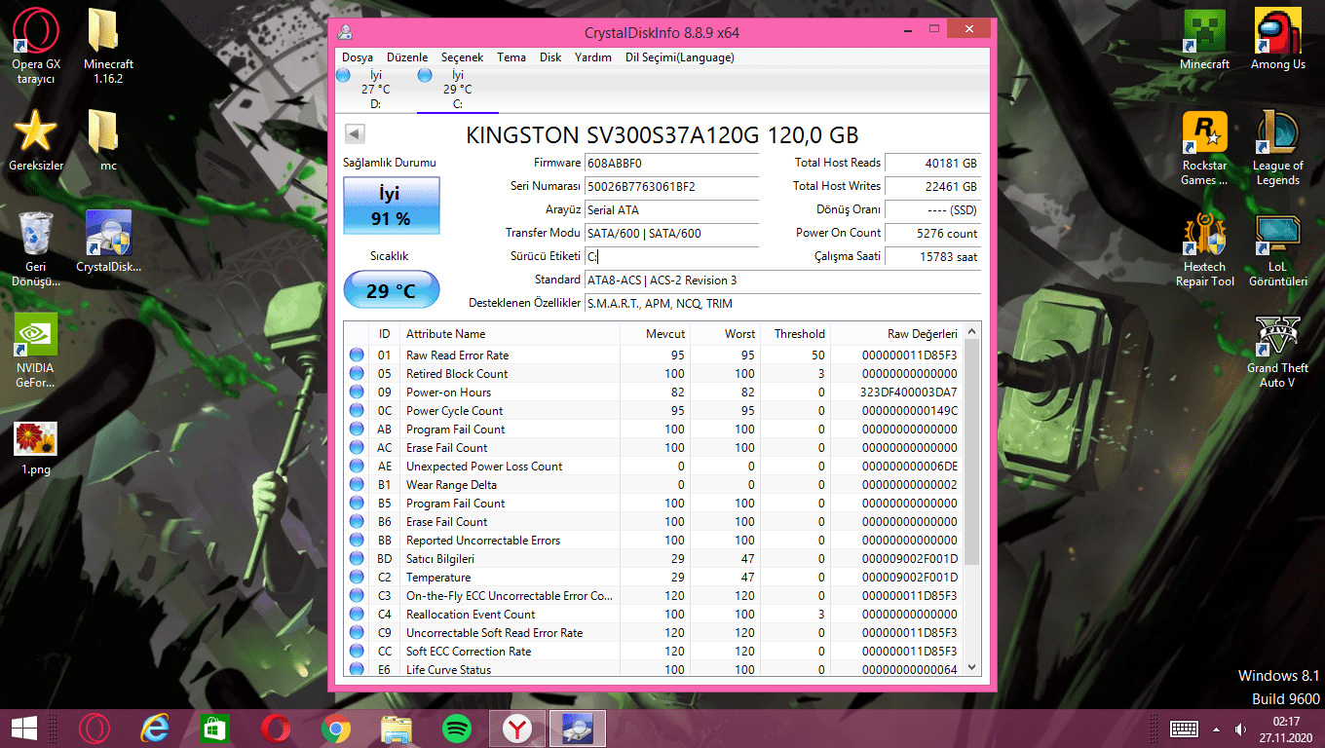
Task: Click the Sürücü Etiketi C: field
Action: pyautogui.click(x=671, y=256)
